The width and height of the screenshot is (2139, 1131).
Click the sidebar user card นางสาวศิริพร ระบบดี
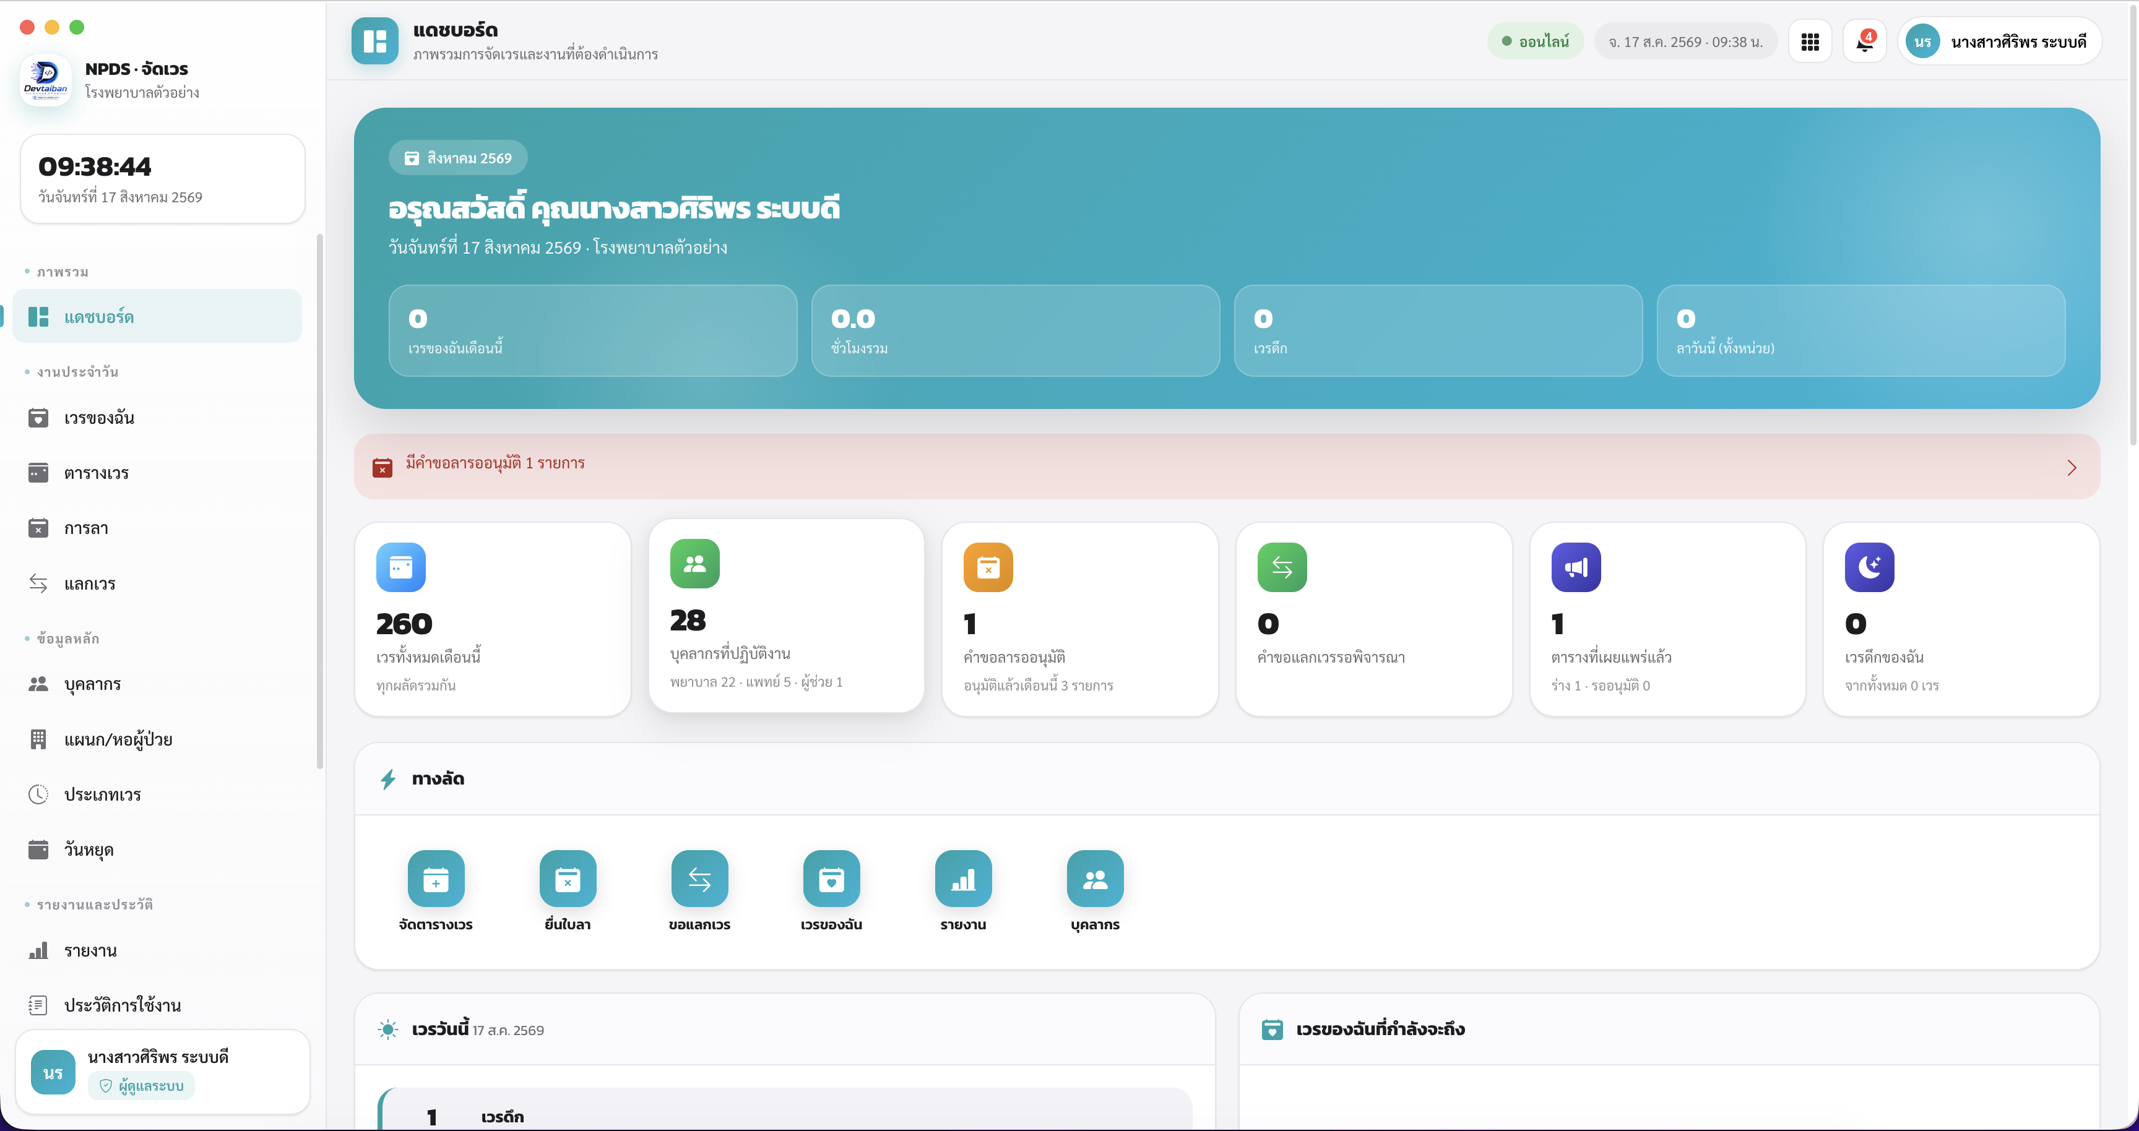pyautogui.click(x=162, y=1072)
